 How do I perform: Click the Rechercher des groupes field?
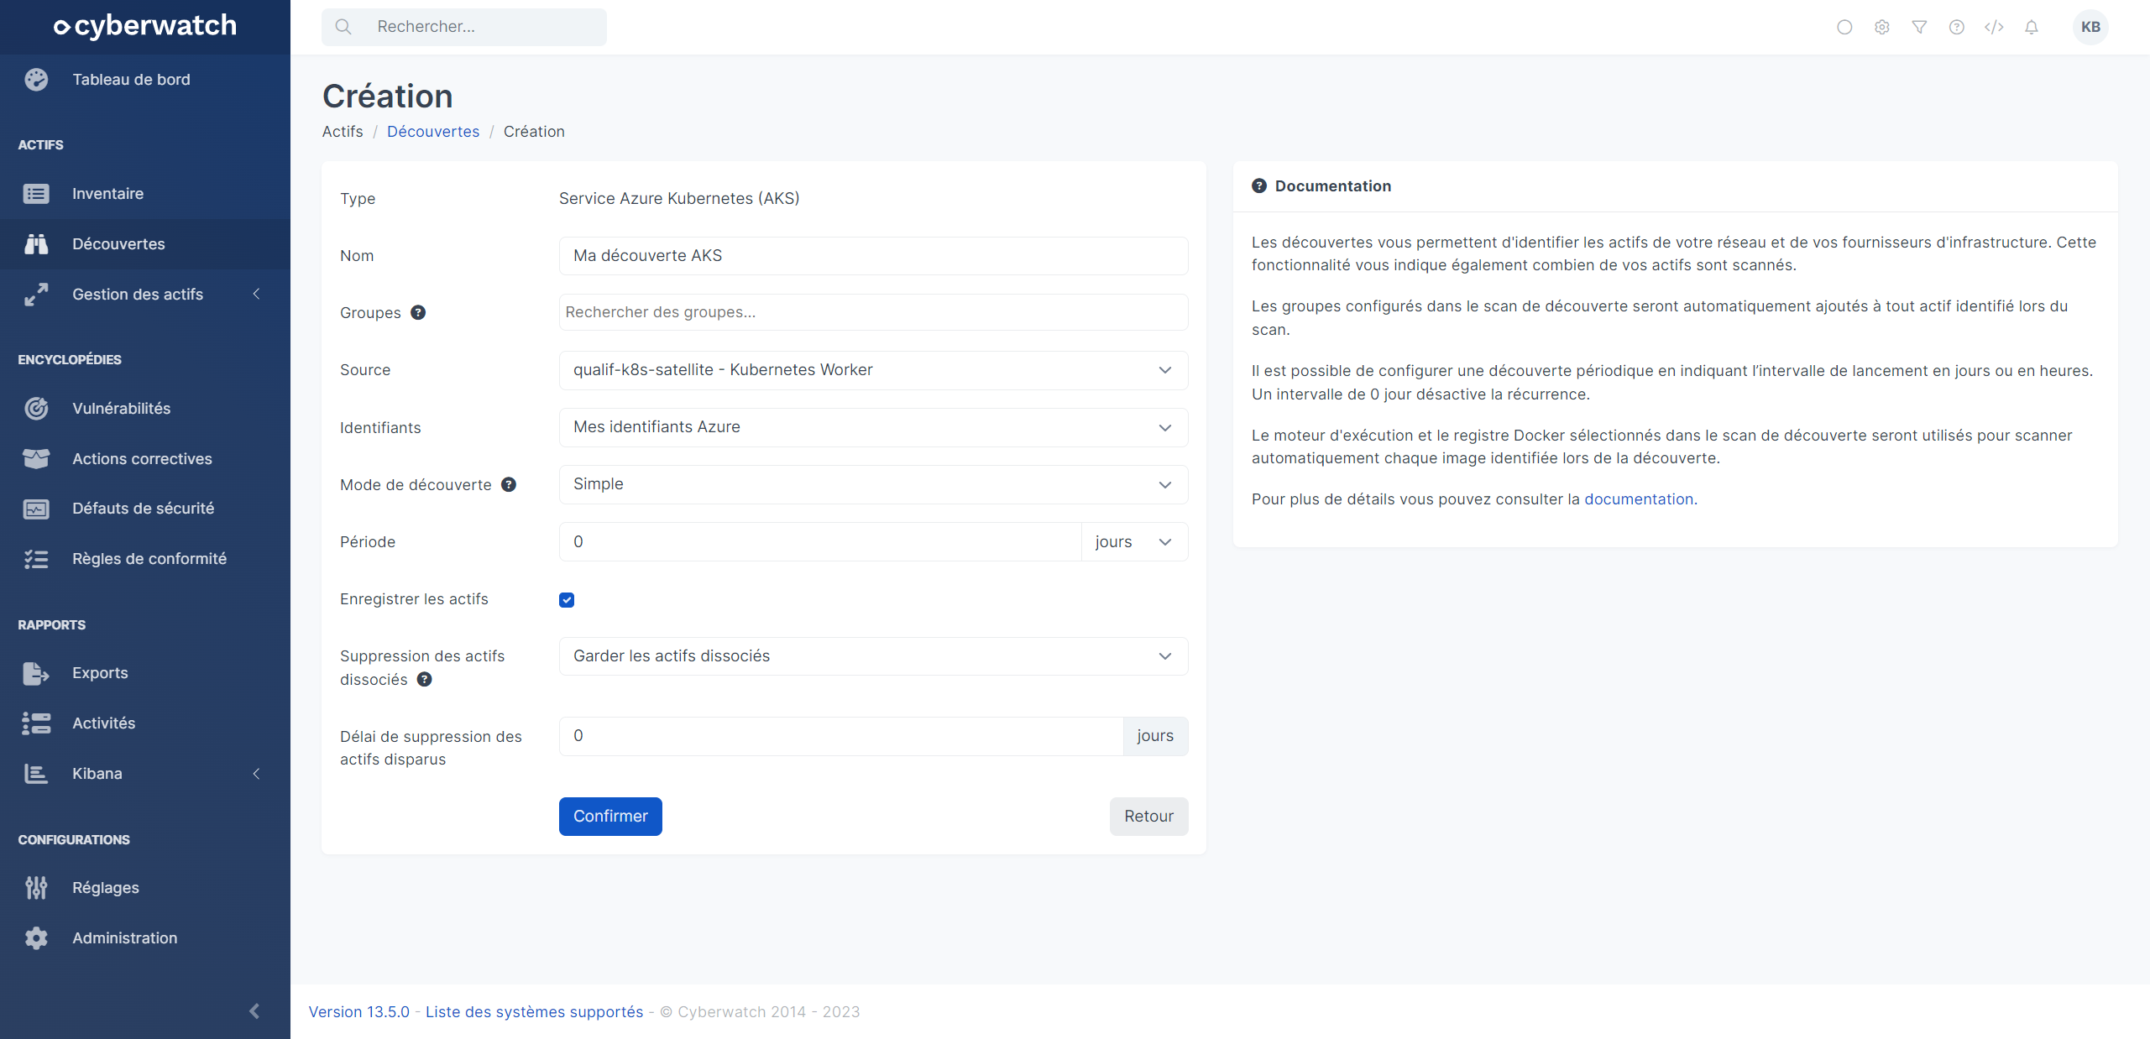(873, 312)
